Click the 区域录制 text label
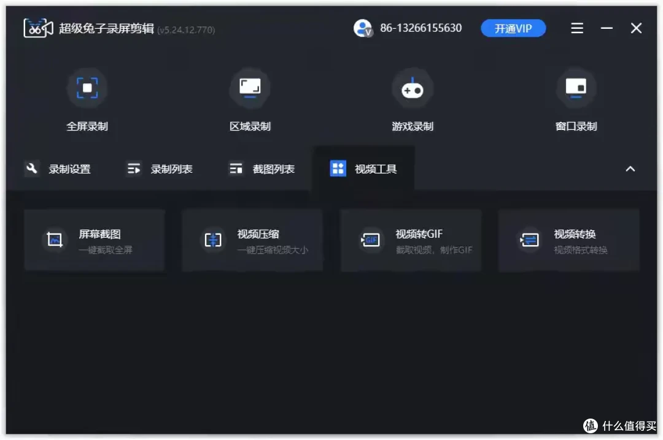This screenshot has width=663, height=440. click(250, 126)
